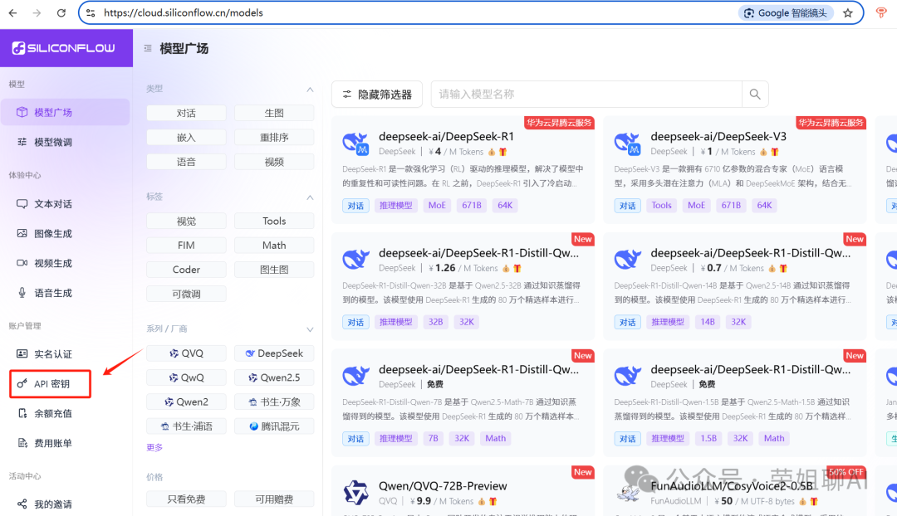Toggle the 重排序 type filter

[274, 138]
